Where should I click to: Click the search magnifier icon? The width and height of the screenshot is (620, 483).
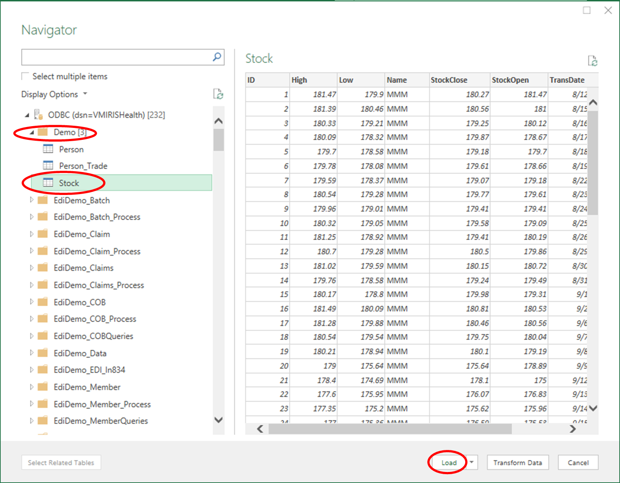[217, 57]
